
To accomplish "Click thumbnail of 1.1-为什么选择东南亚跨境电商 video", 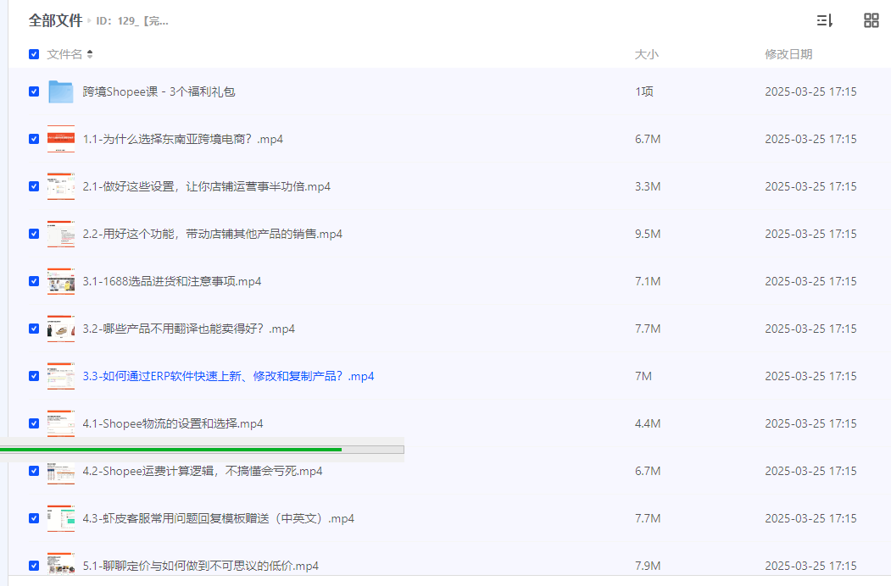I will [61, 139].
